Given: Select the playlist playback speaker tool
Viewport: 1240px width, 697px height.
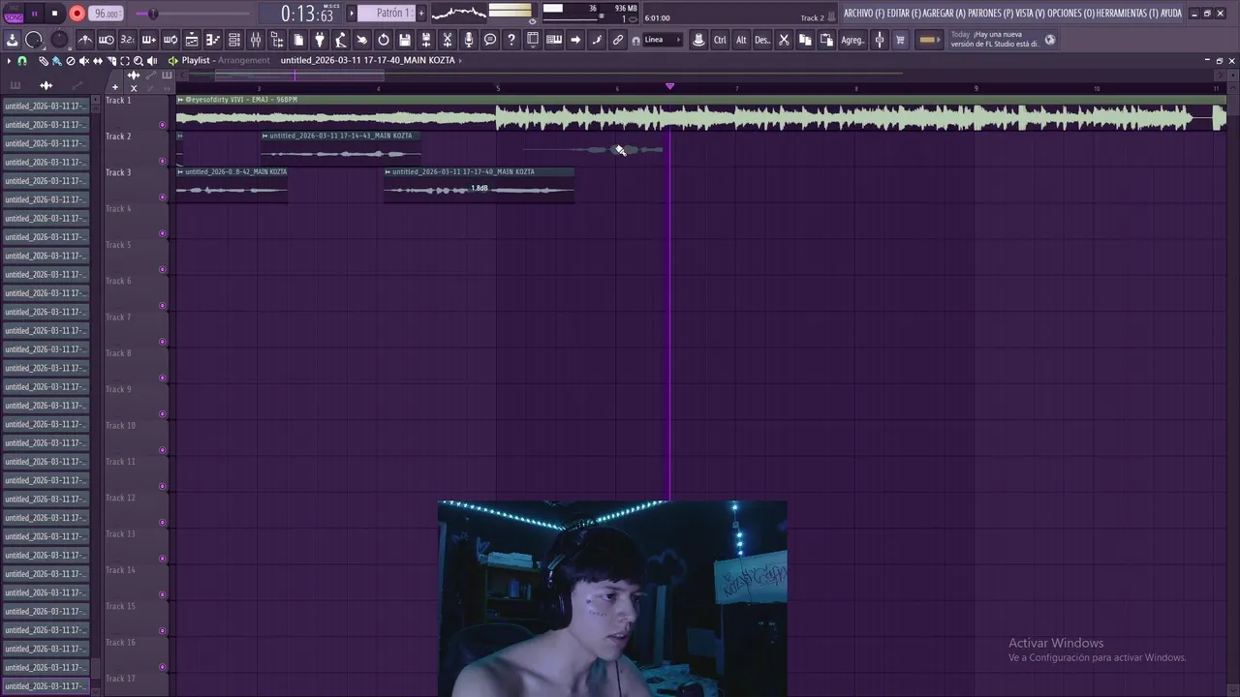Looking at the screenshot, I should point(152,61).
